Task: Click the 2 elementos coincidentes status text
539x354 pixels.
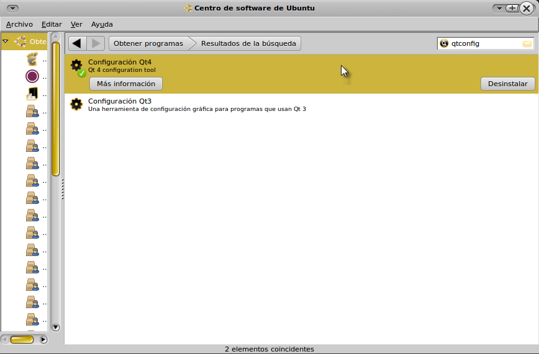Action: [269, 349]
